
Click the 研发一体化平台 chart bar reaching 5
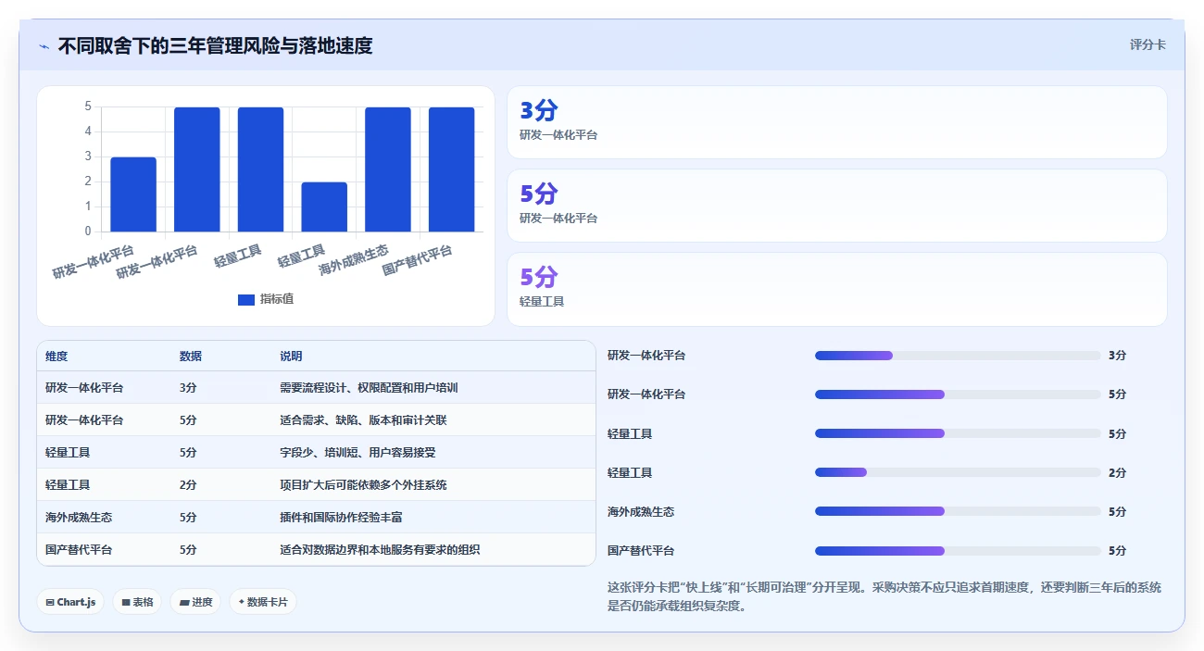click(x=197, y=169)
